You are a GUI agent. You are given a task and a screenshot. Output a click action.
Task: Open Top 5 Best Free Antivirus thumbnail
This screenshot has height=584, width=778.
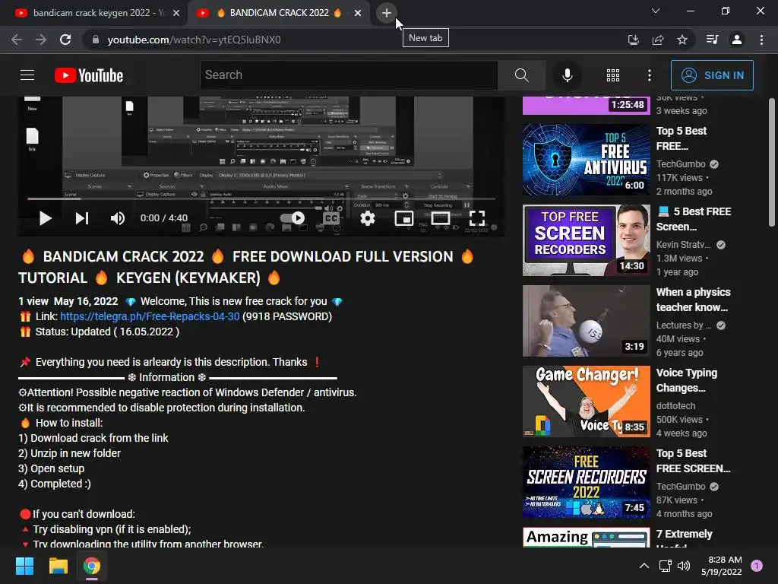pyautogui.click(x=586, y=160)
